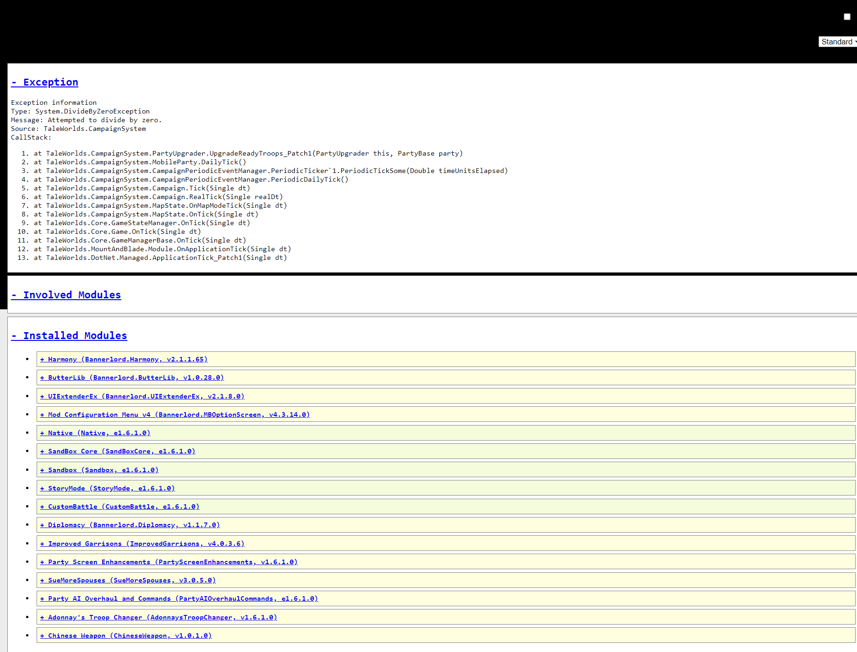Screen dimensions: 857x652
Task: Select the System.DivideByZeroException type text
Action: point(92,111)
